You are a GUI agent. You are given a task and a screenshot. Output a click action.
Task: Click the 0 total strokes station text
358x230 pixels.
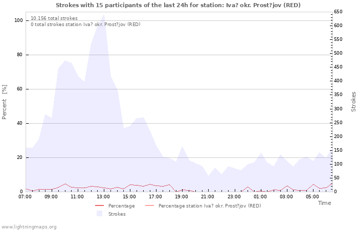click(85, 25)
